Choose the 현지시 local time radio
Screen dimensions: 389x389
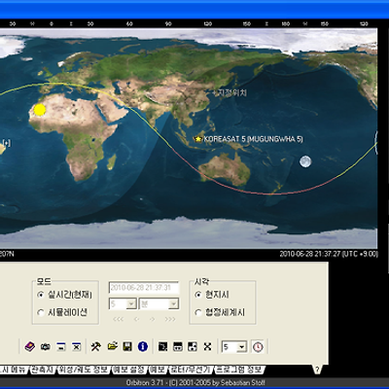point(198,295)
